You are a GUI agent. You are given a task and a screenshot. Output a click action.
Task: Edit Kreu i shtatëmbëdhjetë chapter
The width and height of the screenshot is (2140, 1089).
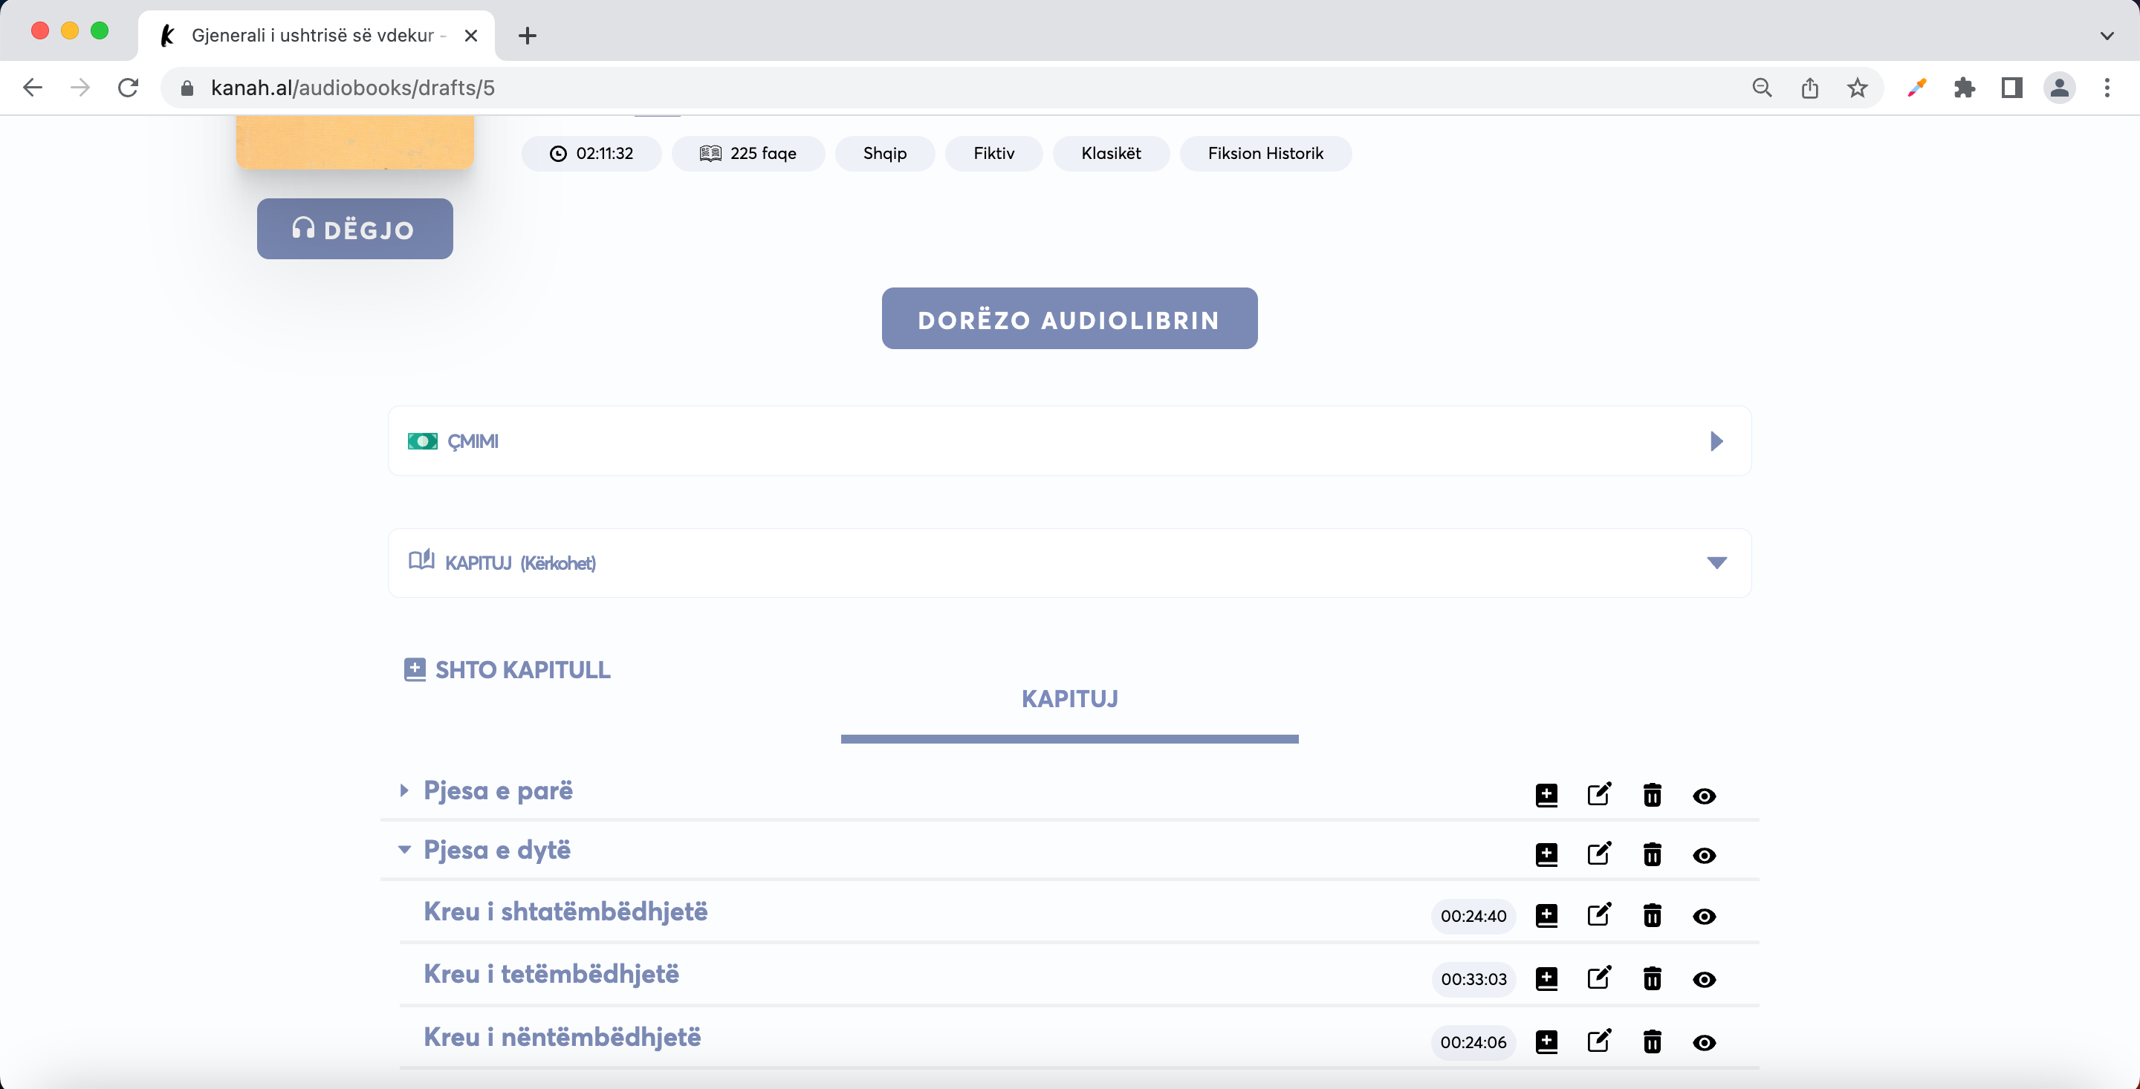(1599, 914)
